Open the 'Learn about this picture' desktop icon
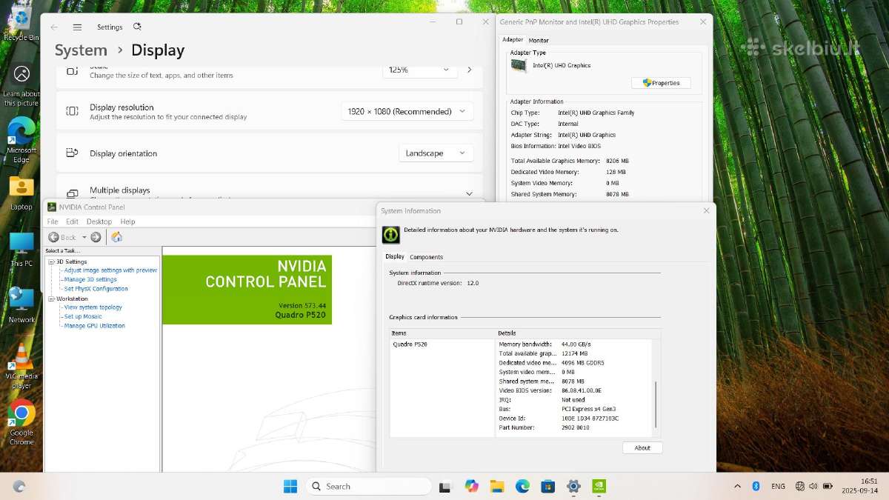This screenshot has width=889, height=500. pos(21,85)
